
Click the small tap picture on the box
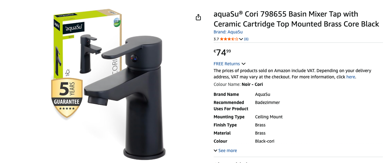(90, 54)
